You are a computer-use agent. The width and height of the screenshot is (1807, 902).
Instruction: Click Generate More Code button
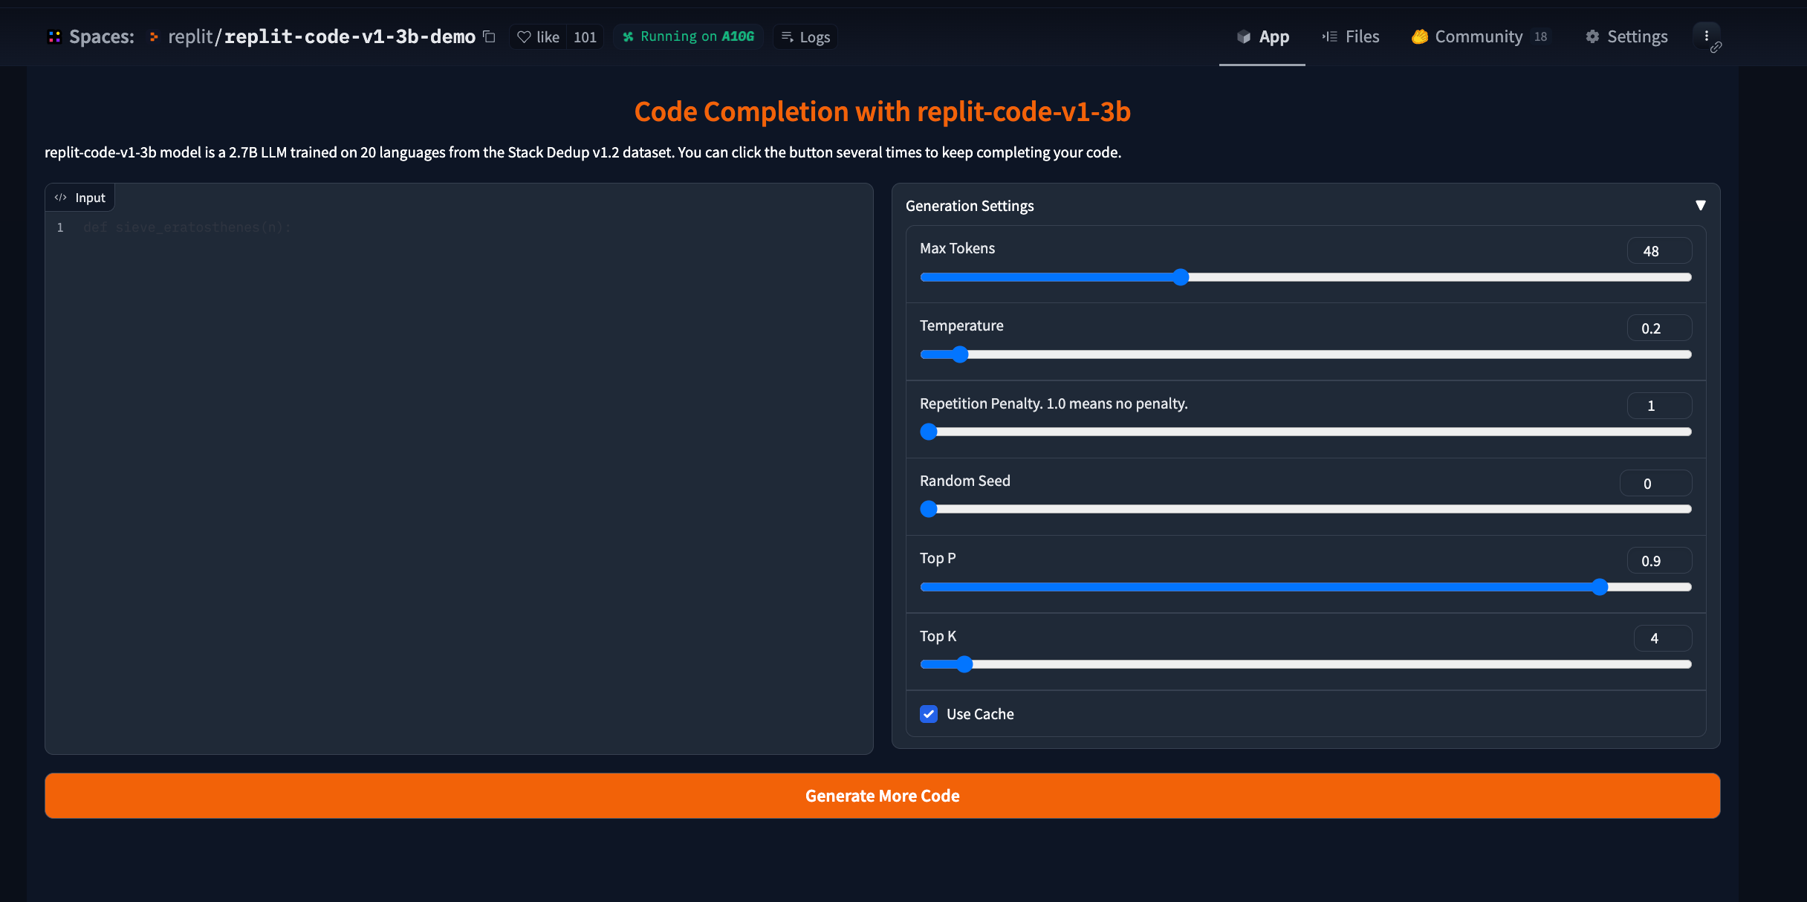(882, 796)
